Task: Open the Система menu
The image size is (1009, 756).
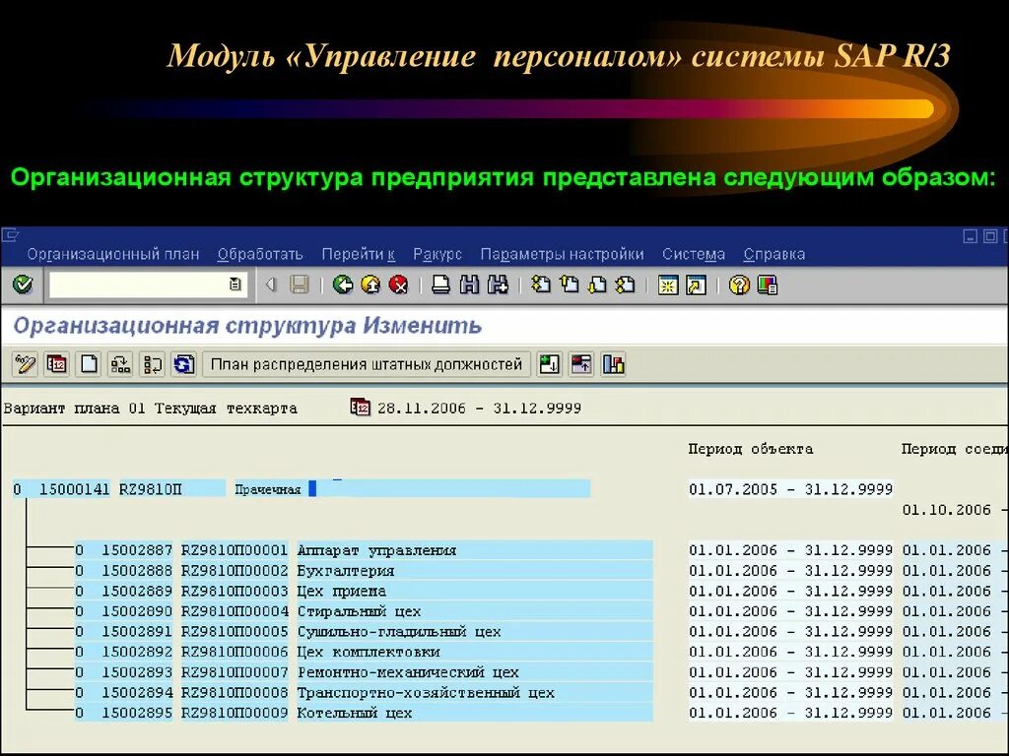Action: [694, 254]
